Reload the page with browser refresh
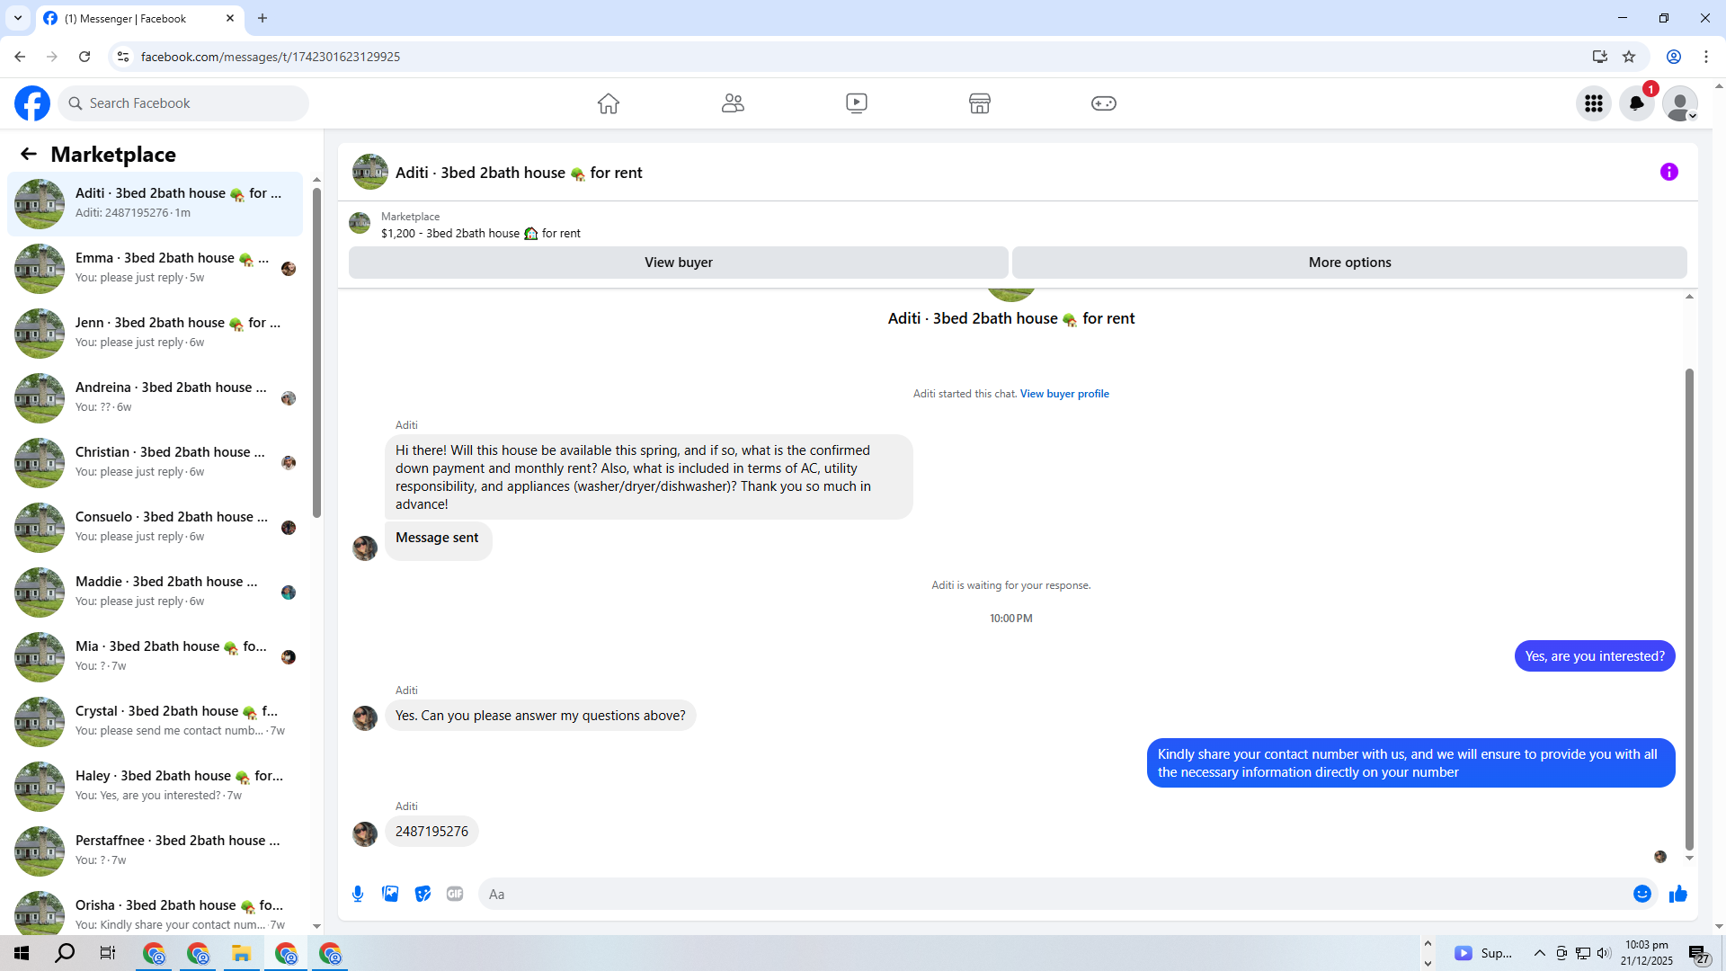 85,57
